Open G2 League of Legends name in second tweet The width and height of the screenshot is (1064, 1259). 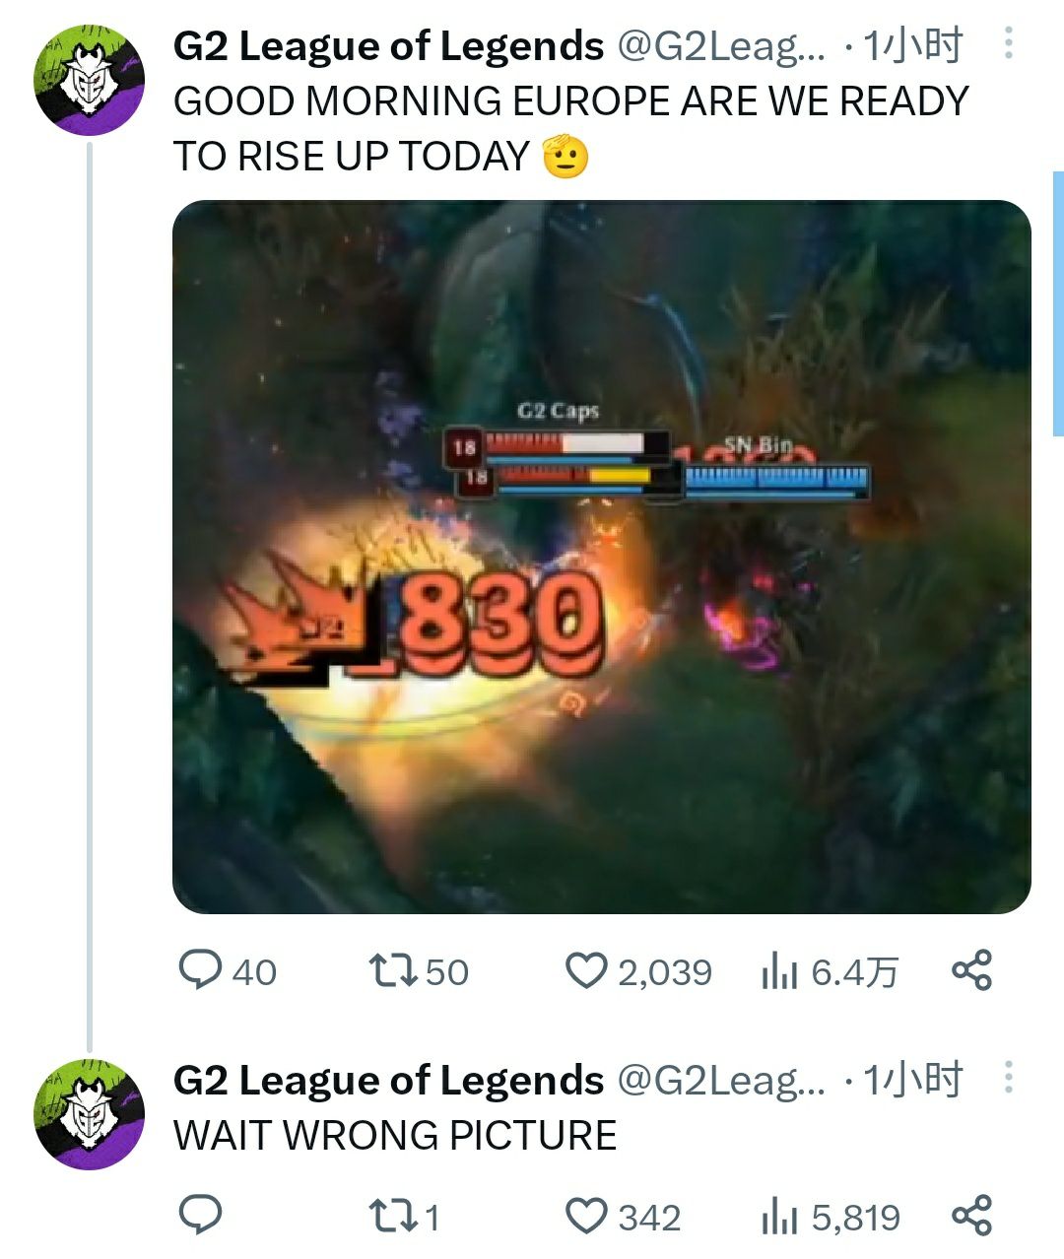click(388, 1080)
